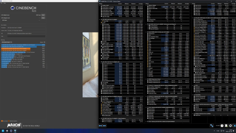The height and width of the screenshot is (133, 236).
Task: Start logging with the sheet-plus icon
Action: point(226,126)
